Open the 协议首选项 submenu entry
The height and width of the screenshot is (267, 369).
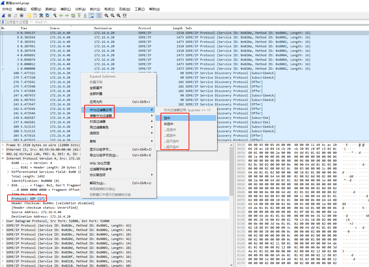click(119, 175)
